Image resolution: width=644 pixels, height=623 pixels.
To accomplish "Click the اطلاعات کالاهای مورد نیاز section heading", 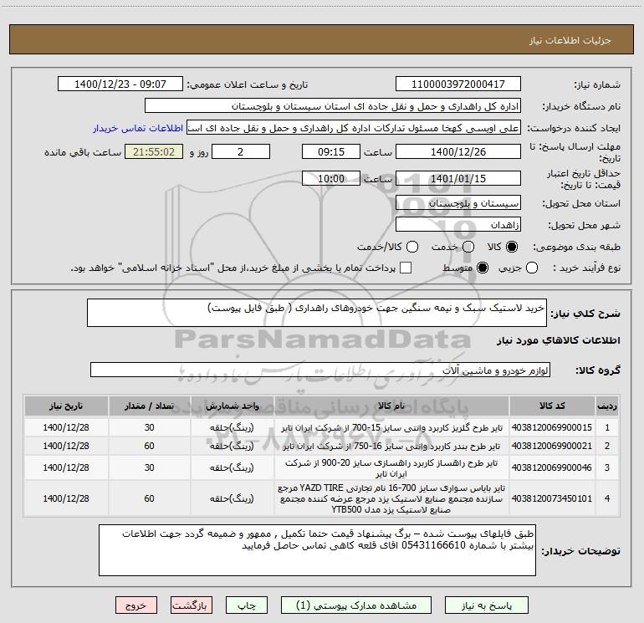I will [558, 340].
